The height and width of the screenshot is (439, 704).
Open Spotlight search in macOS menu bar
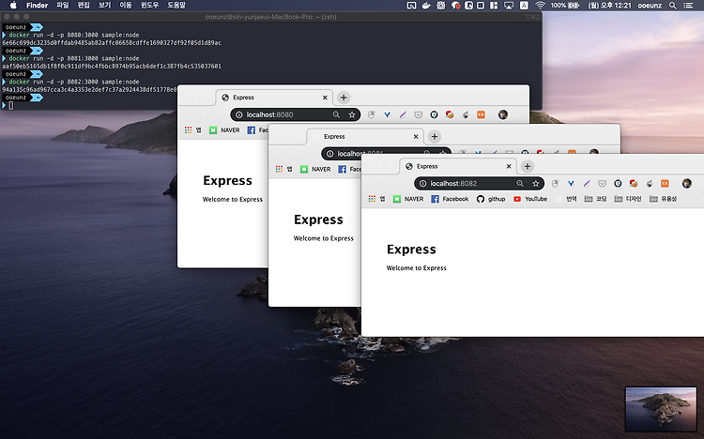[x=673, y=6]
